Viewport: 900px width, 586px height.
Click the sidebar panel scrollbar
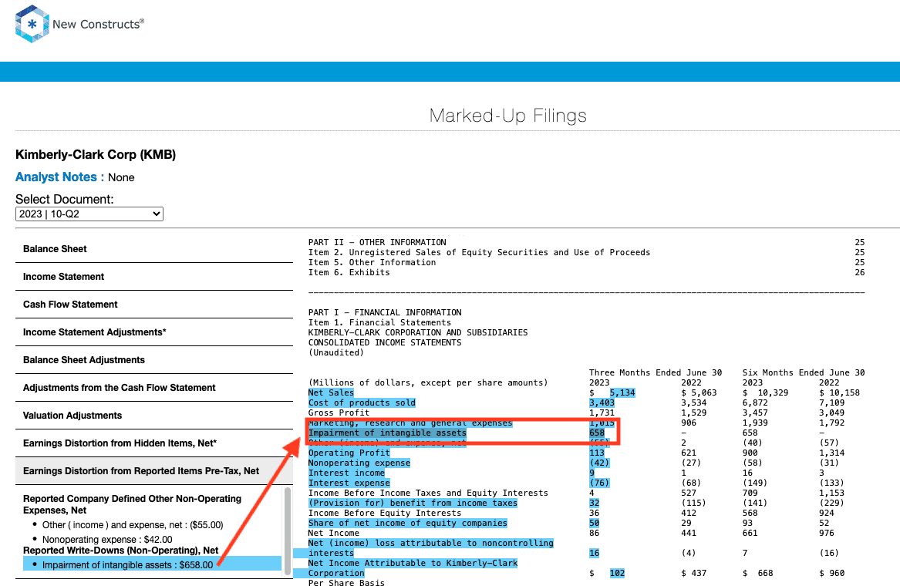pyautogui.click(x=288, y=530)
